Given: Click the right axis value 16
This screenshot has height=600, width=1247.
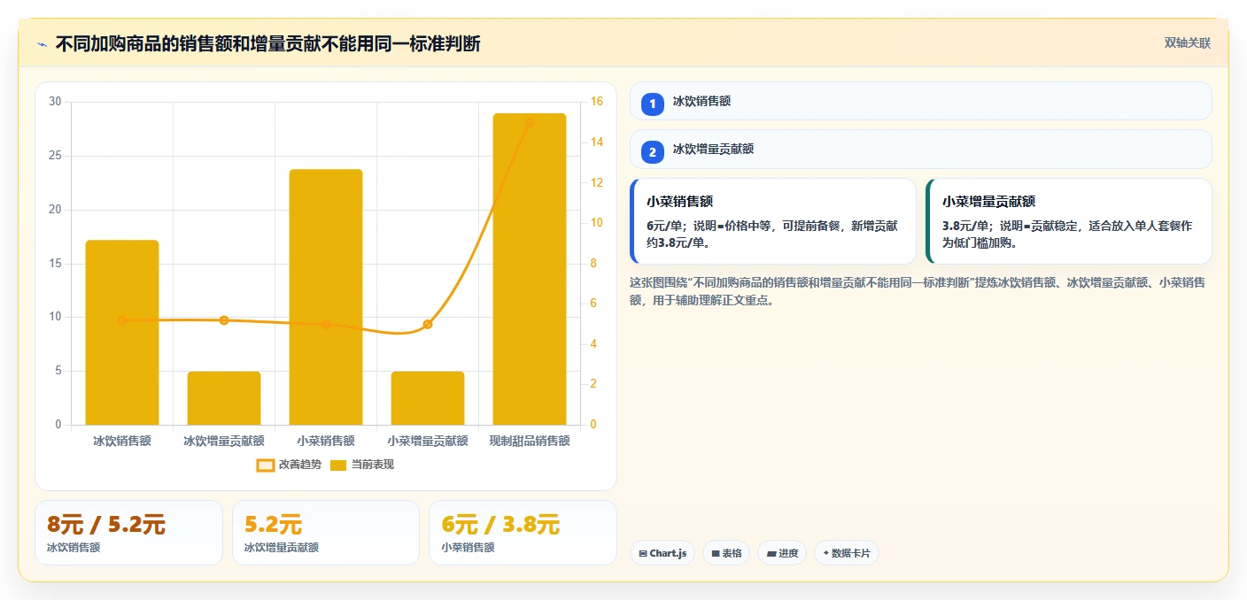Looking at the screenshot, I should [597, 102].
